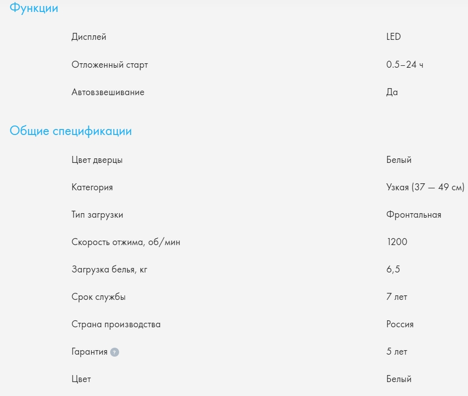The height and width of the screenshot is (396, 468).
Task: Click the Тип загрузки label
Action: coord(97,215)
